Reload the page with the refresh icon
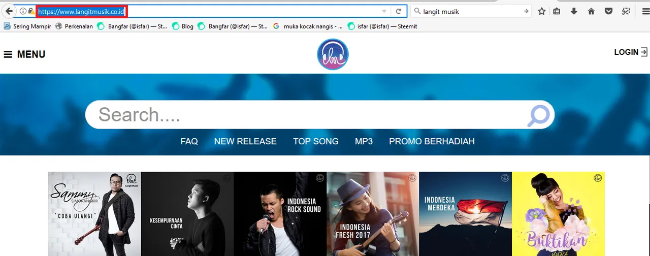The width and height of the screenshot is (650, 256). tap(399, 11)
